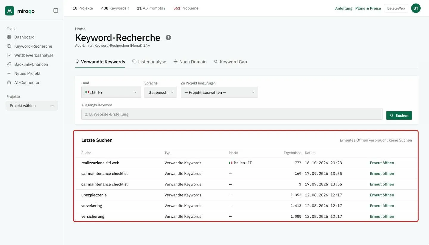Image resolution: width=429 pixels, height=245 pixels.
Task: Reopen the 'realizzazione siti web' search
Action: [x=382, y=163]
